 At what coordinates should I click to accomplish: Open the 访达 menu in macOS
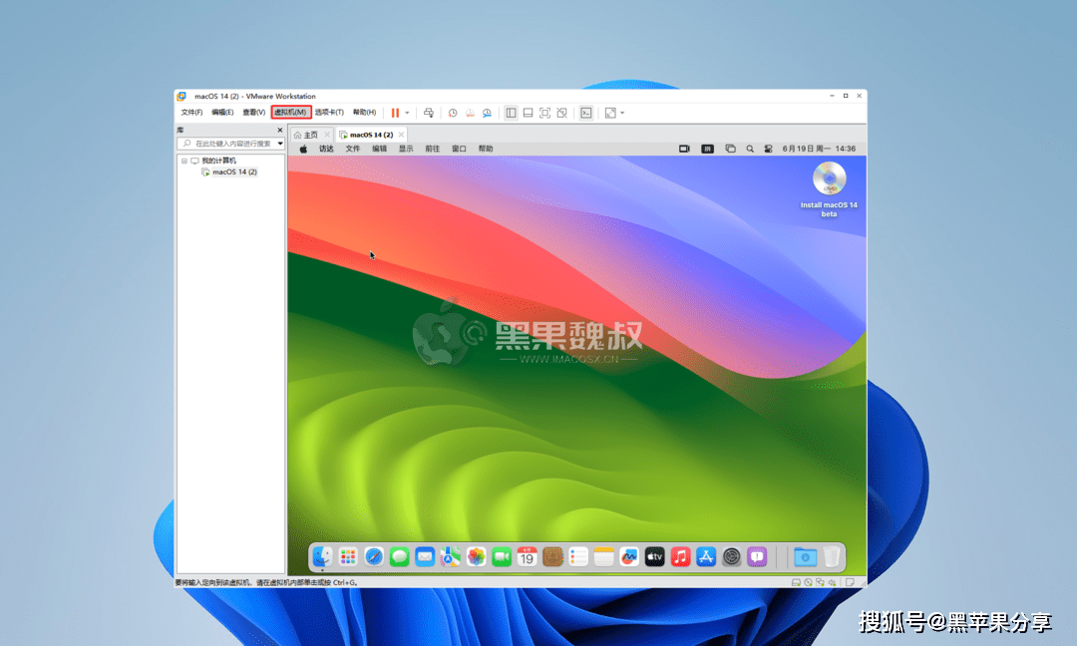coord(326,149)
